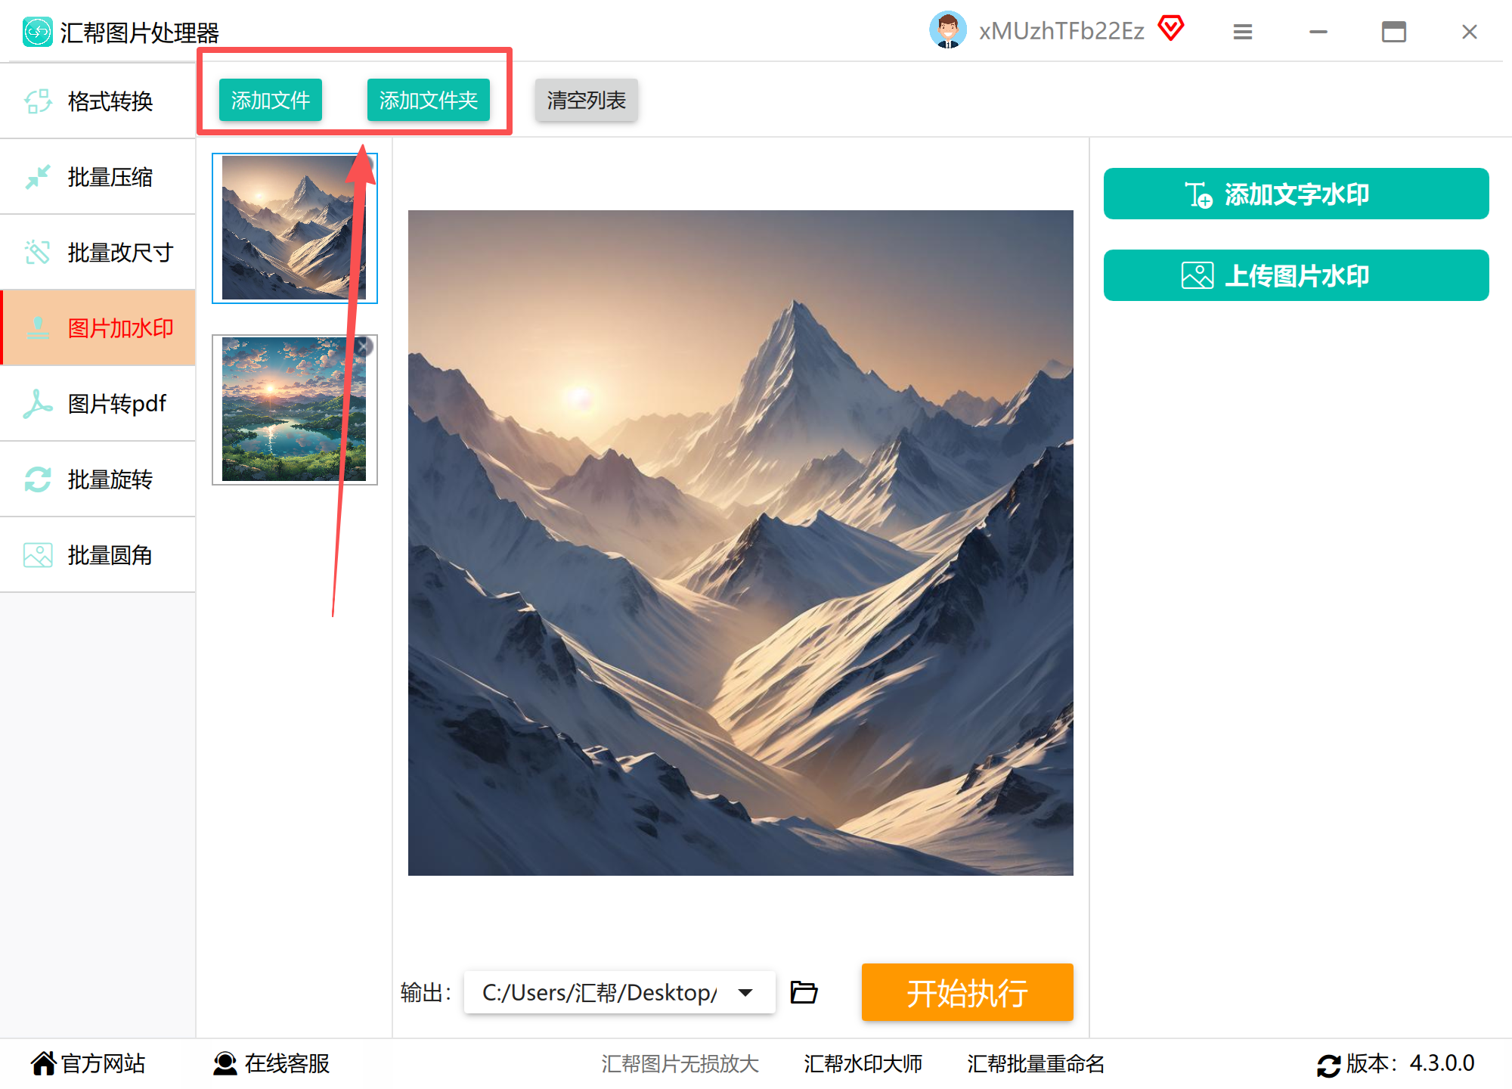Open the hamburger menu icon

tap(1242, 32)
